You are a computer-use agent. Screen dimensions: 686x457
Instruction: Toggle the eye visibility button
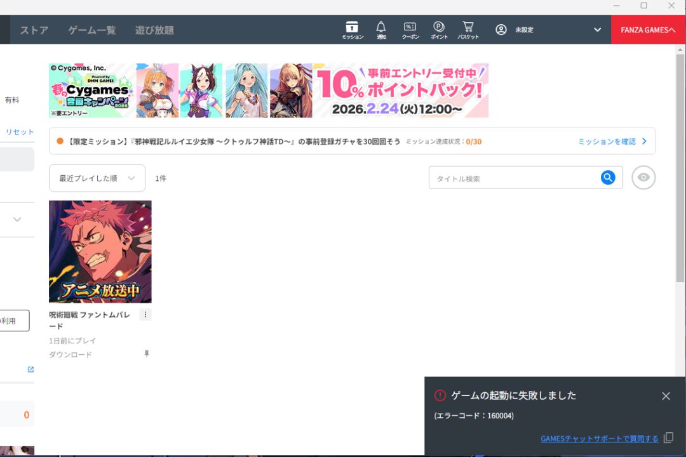643,178
